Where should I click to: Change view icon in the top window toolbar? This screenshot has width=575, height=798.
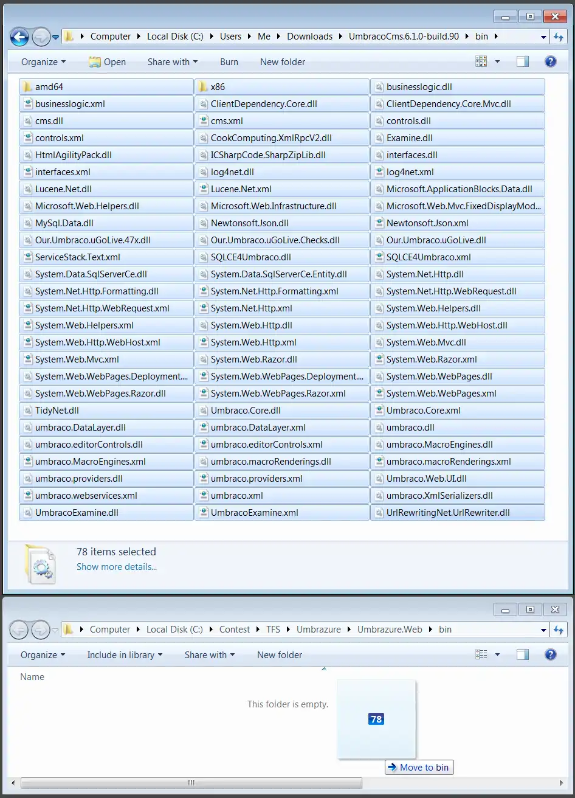(481, 61)
